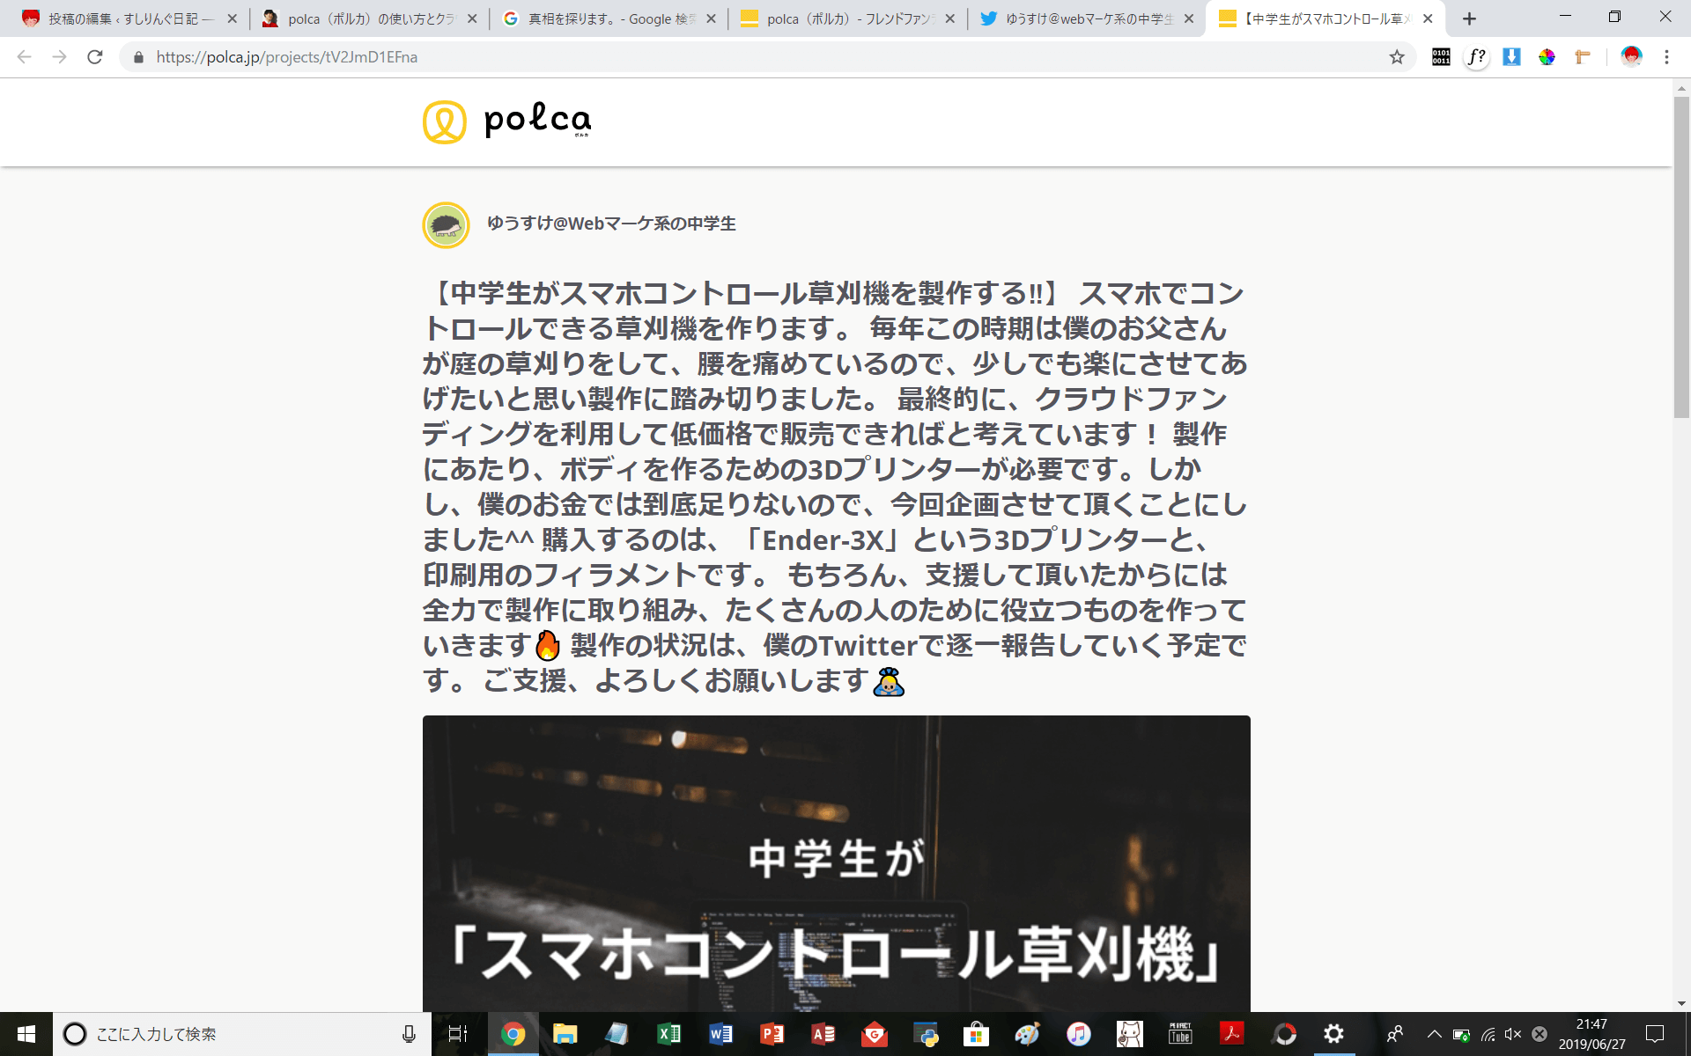Bookmark this page with the star icon

pyautogui.click(x=1397, y=57)
